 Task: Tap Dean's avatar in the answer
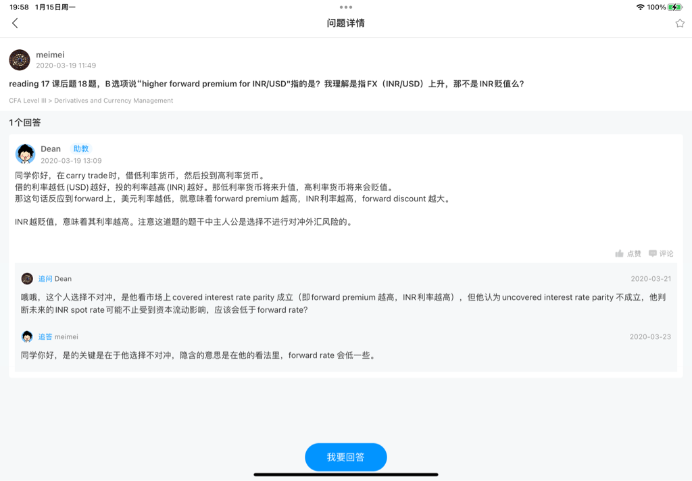click(x=26, y=154)
